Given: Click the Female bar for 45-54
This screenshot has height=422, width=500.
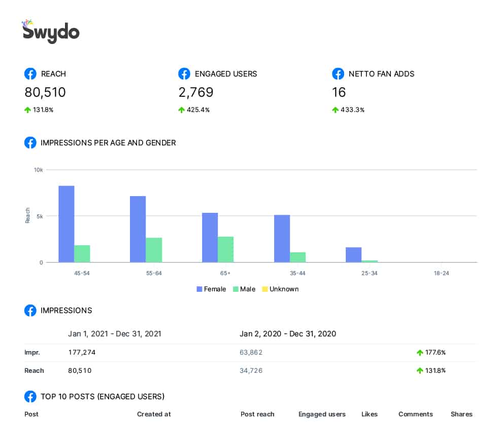Looking at the screenshot, I should (x=66, y=224).
